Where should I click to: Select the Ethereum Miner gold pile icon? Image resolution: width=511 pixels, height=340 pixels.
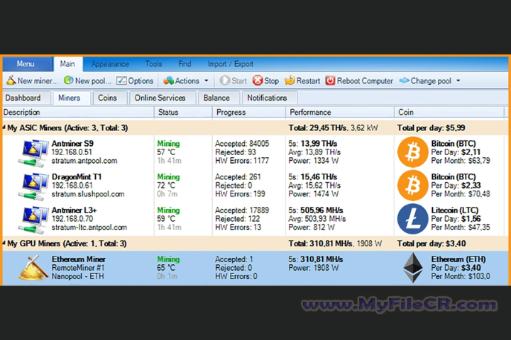33,268
